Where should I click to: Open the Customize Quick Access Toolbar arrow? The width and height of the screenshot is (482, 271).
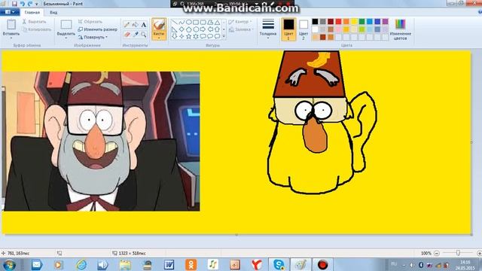click(x=37, y=4)
